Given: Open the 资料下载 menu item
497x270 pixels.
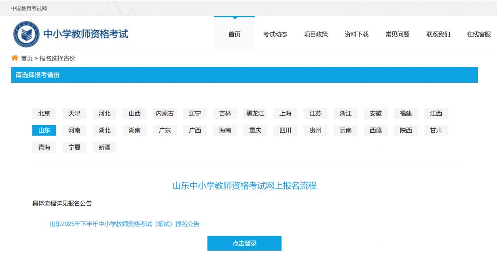Looking at the screenshot, I should click(356, 34).
